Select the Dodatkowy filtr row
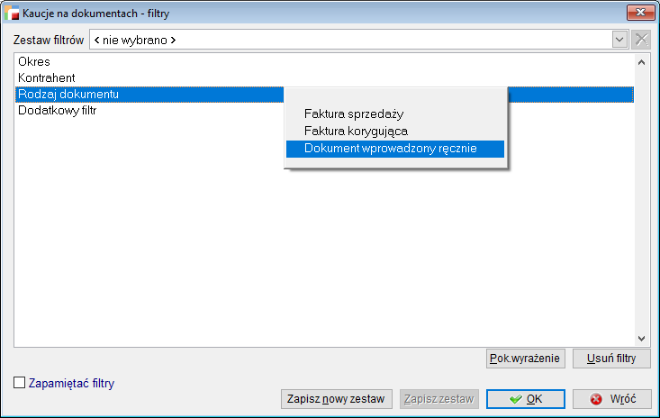 (58, 111)
